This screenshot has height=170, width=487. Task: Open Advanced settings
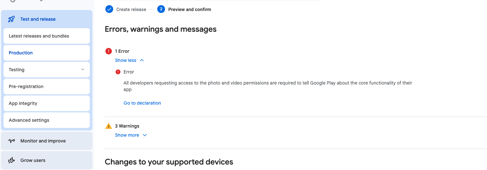pos(29,120)
